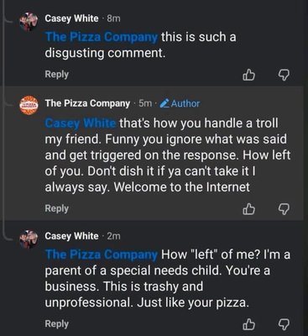Like Casey White's 'disgusting comment' reply
Viewport: 308px width, 336px height.
click(248, 75)
